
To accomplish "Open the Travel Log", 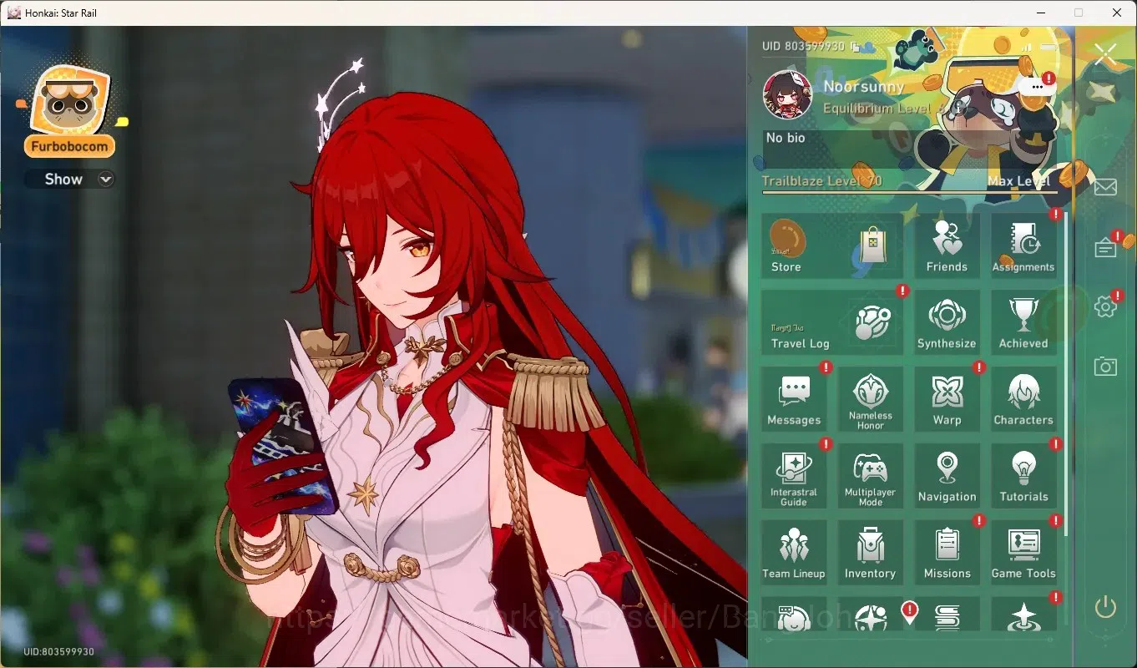I will [831, 323].
